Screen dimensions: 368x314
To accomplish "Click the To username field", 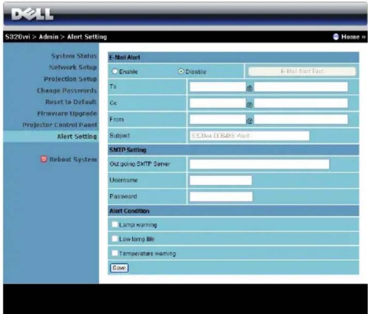I will pos(218,87).
